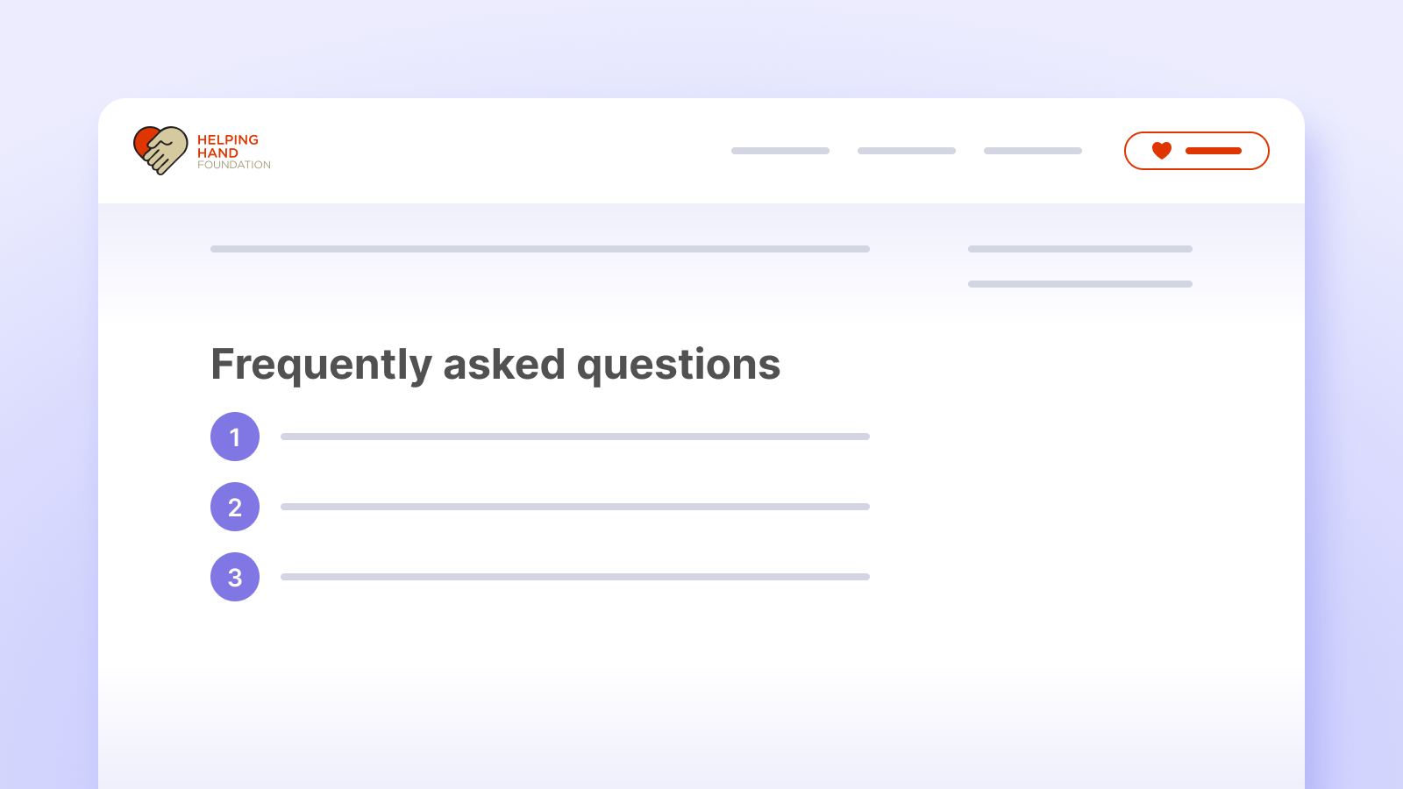The width and height of the screenshot is (1403, 789).
Task: Expand the question line beside number 2
Action: click(x=575, y=507)
